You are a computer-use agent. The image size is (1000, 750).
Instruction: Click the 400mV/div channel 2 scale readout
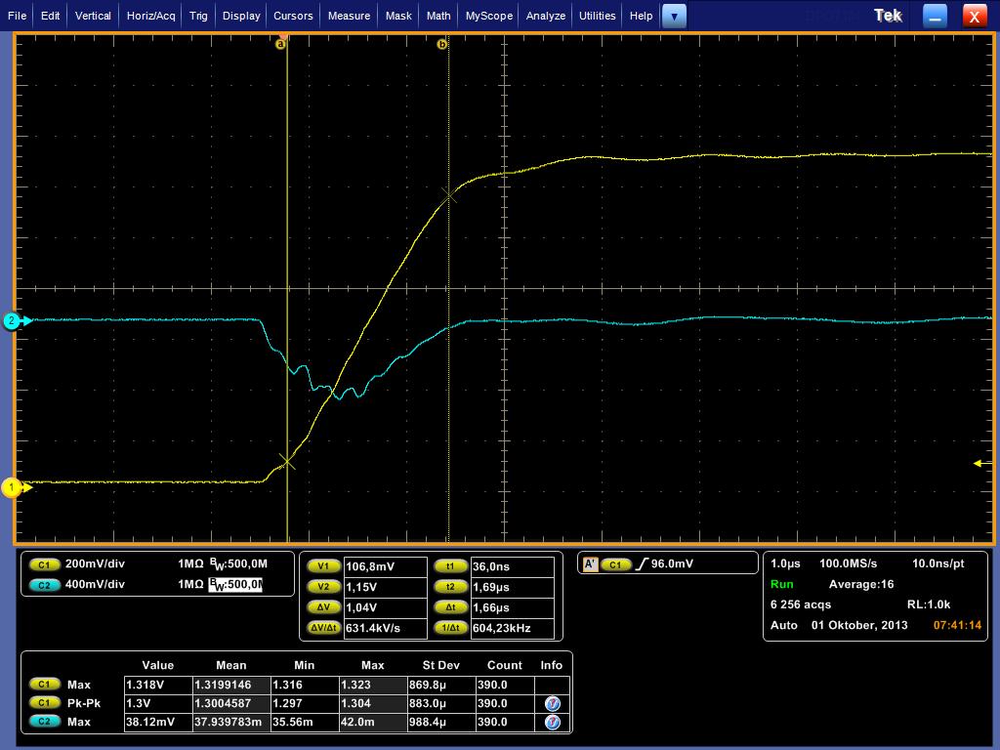[x=95, y=584]
